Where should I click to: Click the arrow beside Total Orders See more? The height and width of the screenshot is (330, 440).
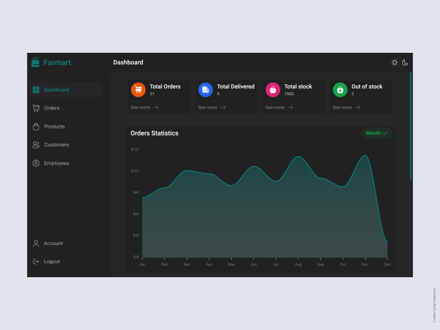[156, 107]
